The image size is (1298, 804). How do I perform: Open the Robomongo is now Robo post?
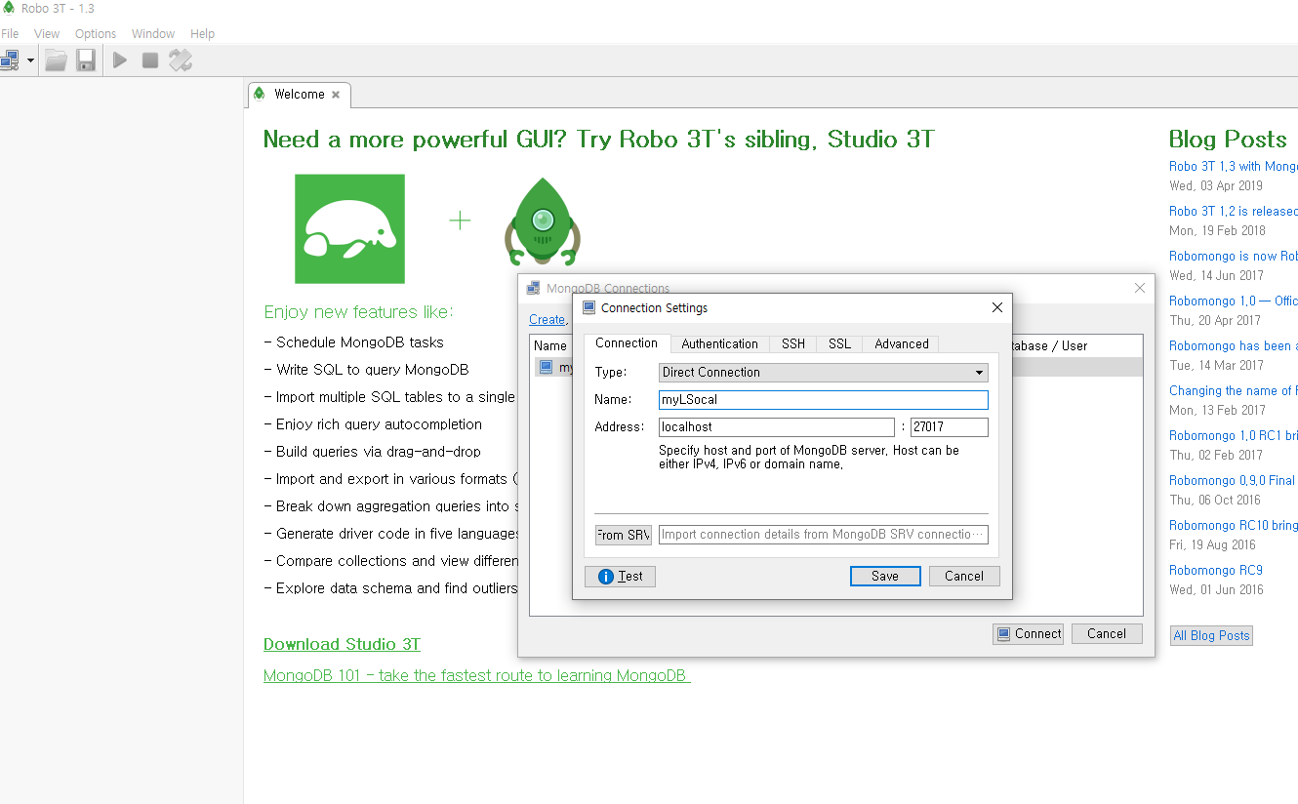1234,257
